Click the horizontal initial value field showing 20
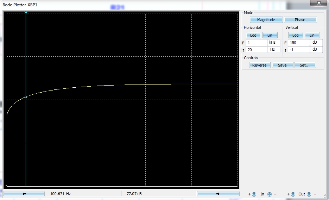 257,50
